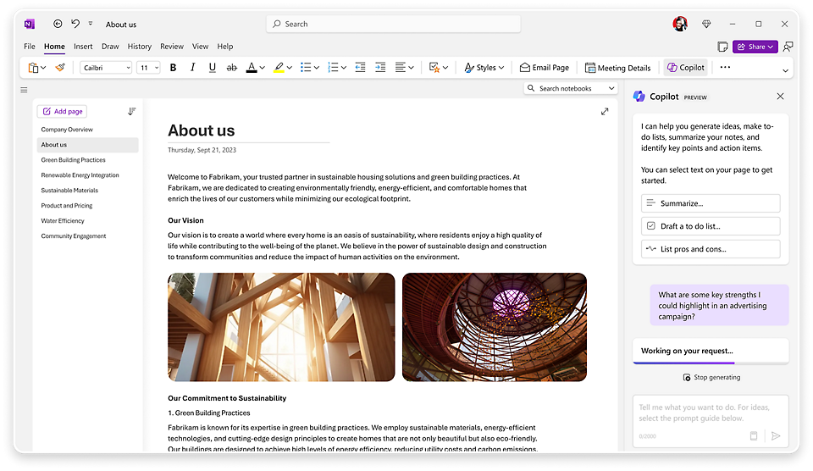The height and width of the screenshot is (471, 813).
Task: Switch to the View tab
Action: (x=200, y=46)
